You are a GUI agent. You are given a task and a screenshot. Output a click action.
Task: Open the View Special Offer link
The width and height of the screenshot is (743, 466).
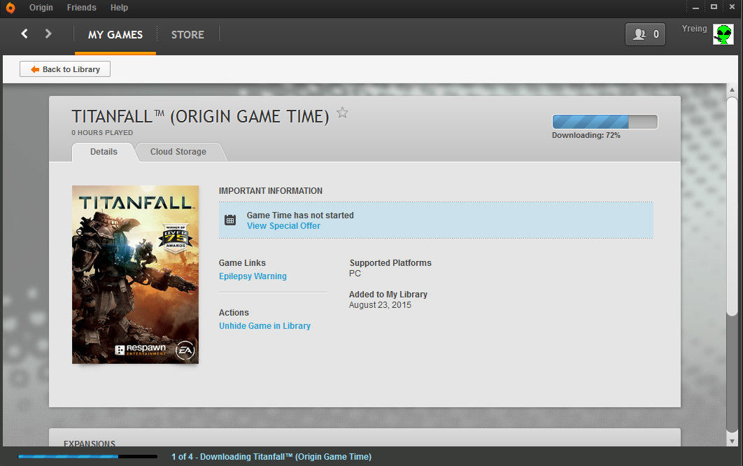coord(283,226)
